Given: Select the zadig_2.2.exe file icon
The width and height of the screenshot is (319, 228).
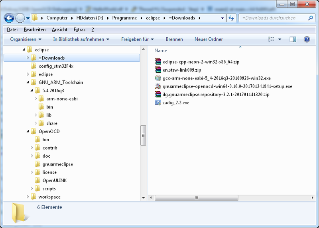Looking at the screenshot, I should (x=158, y=103).
